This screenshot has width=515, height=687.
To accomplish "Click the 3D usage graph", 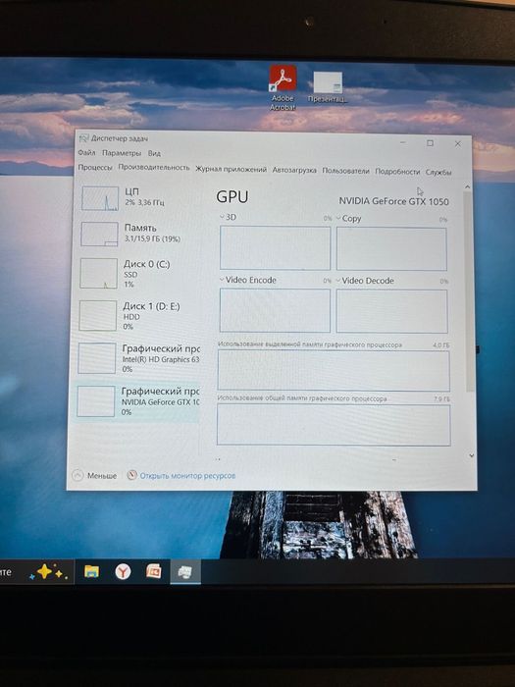I will point(275,248).
